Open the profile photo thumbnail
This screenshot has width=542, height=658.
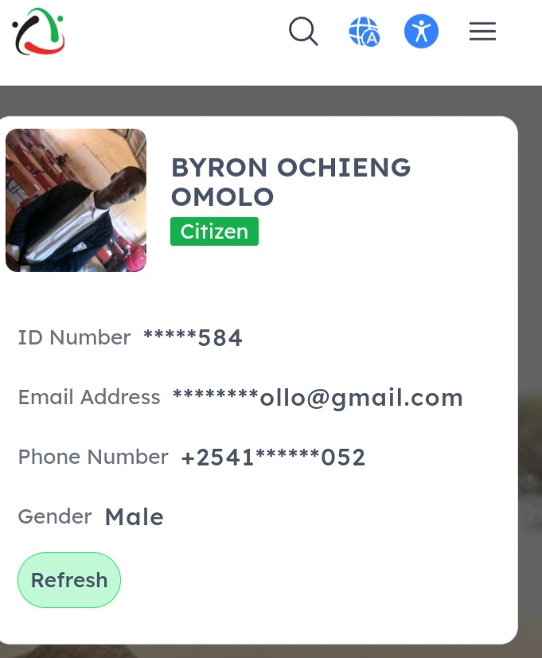pos(76,201)
